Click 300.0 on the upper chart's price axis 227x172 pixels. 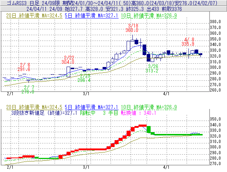tap(215, 67)
